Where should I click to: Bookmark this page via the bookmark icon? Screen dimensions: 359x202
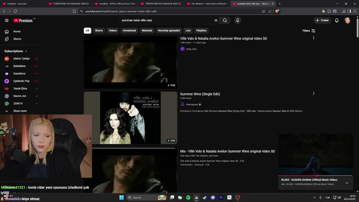(x=74, y=11)
